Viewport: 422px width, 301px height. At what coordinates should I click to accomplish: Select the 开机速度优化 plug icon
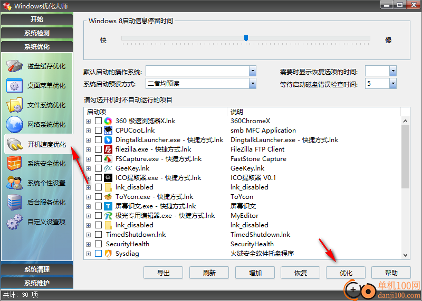pyautogui.click(x=14, y=144)
